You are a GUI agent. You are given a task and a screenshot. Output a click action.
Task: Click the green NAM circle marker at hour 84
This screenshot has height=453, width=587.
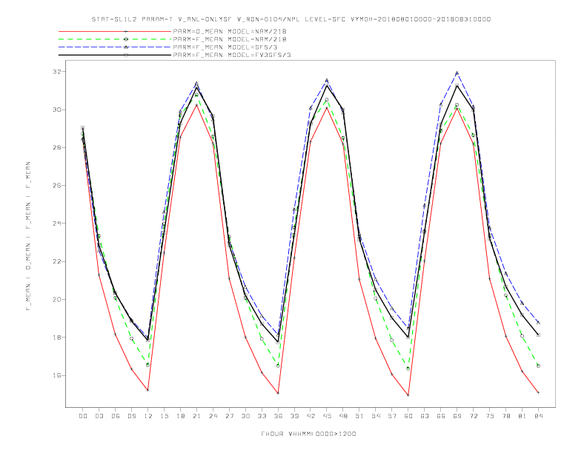click(x=538, y=366)
